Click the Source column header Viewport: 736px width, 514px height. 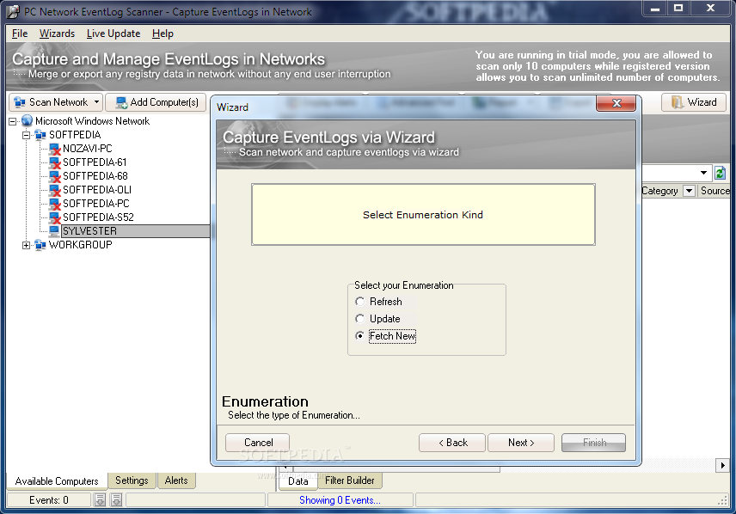tap(714, 191)
